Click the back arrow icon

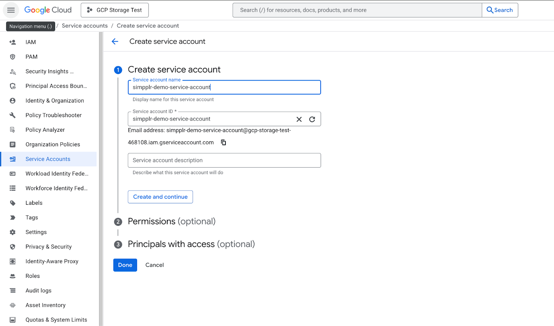[115, 42]
